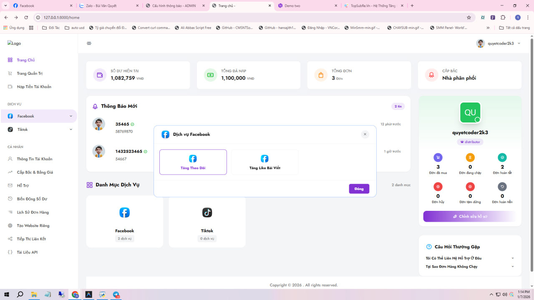Open Nạp Tiền Tài Khoản in sidebar
The image size is (534, 300).
click(34, 87)
